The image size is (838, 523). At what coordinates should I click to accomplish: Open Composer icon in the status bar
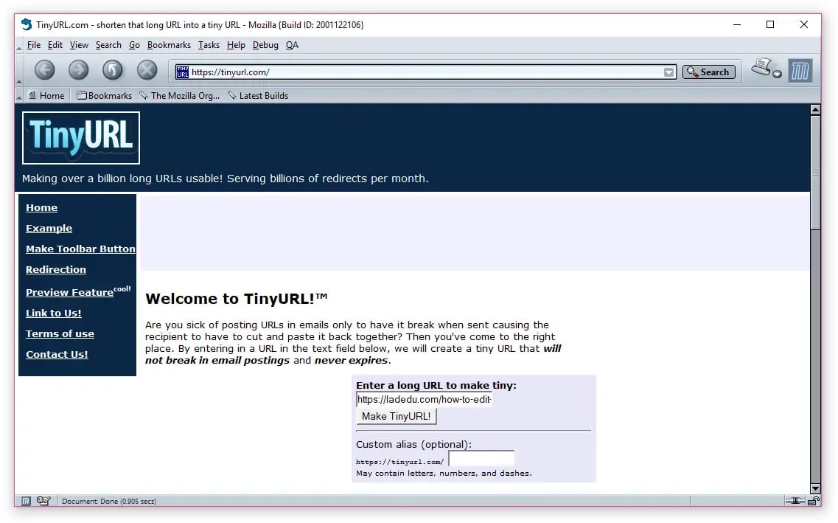(x=43, y=501)
